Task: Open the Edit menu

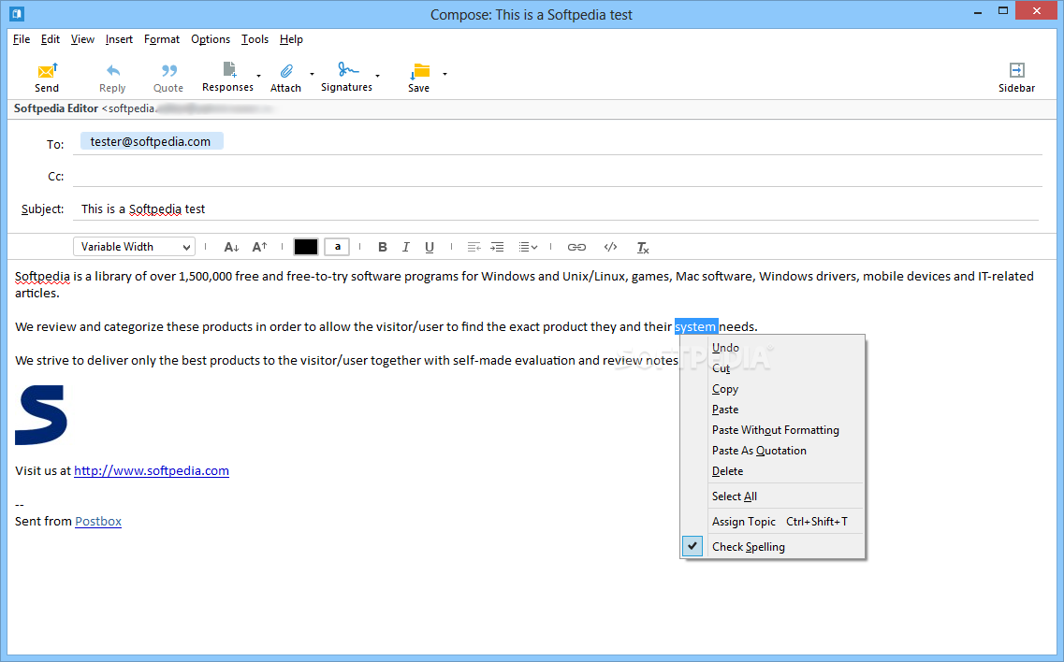Action: pos(51,39)
